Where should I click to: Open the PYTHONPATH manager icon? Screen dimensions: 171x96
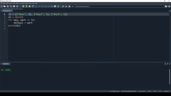coord(66,6)
